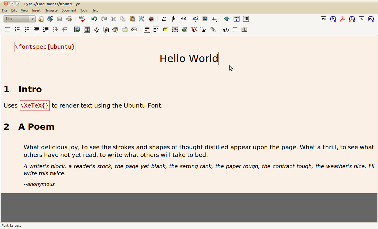Click the \fontspec{Ubuntu} TeX inset

pos(45,47)
